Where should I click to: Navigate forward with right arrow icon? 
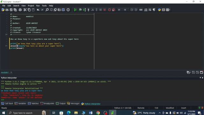125,10
